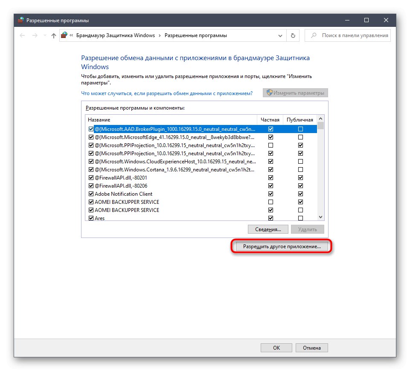
Task: Expand the chevron after Брандмауэр Защитника Windows
Action: pos(160,35)
